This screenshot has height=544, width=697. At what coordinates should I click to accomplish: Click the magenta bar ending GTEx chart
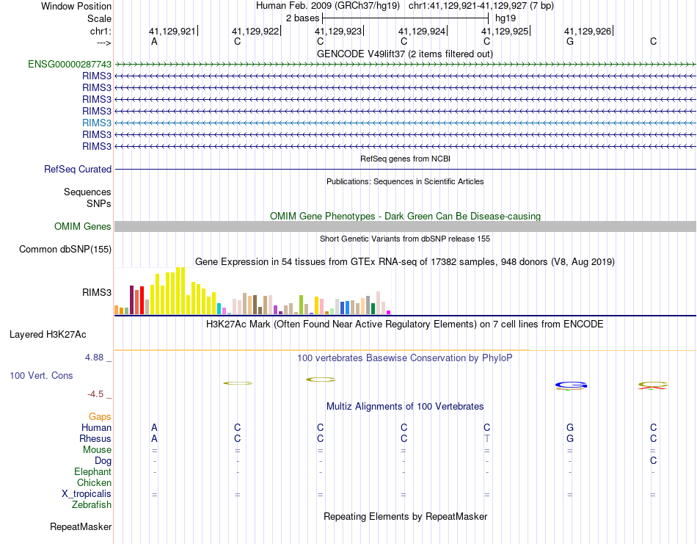tap(389, 312)
